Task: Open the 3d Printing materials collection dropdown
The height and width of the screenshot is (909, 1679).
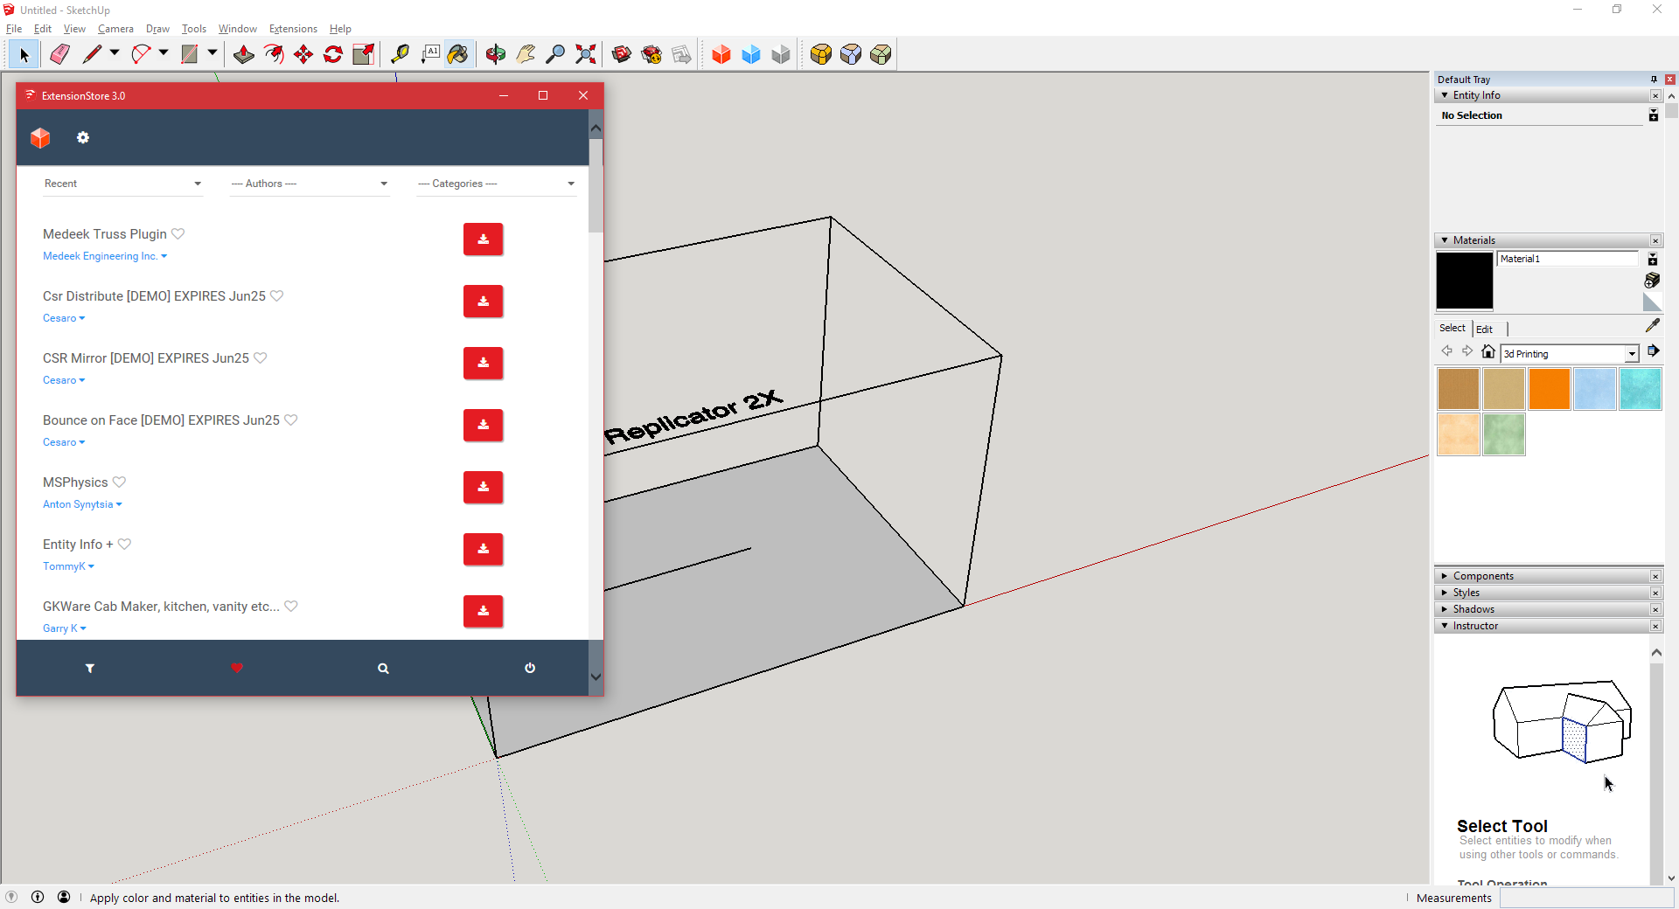Action: [x=1632, y=354]
